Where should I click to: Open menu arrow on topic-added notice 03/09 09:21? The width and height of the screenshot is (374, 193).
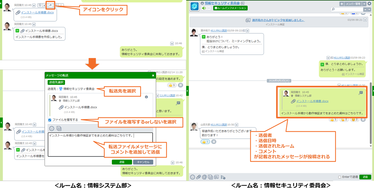(365, 20)
